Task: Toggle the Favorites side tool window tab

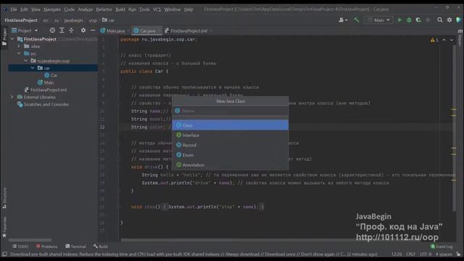Action: pos(4,227)
